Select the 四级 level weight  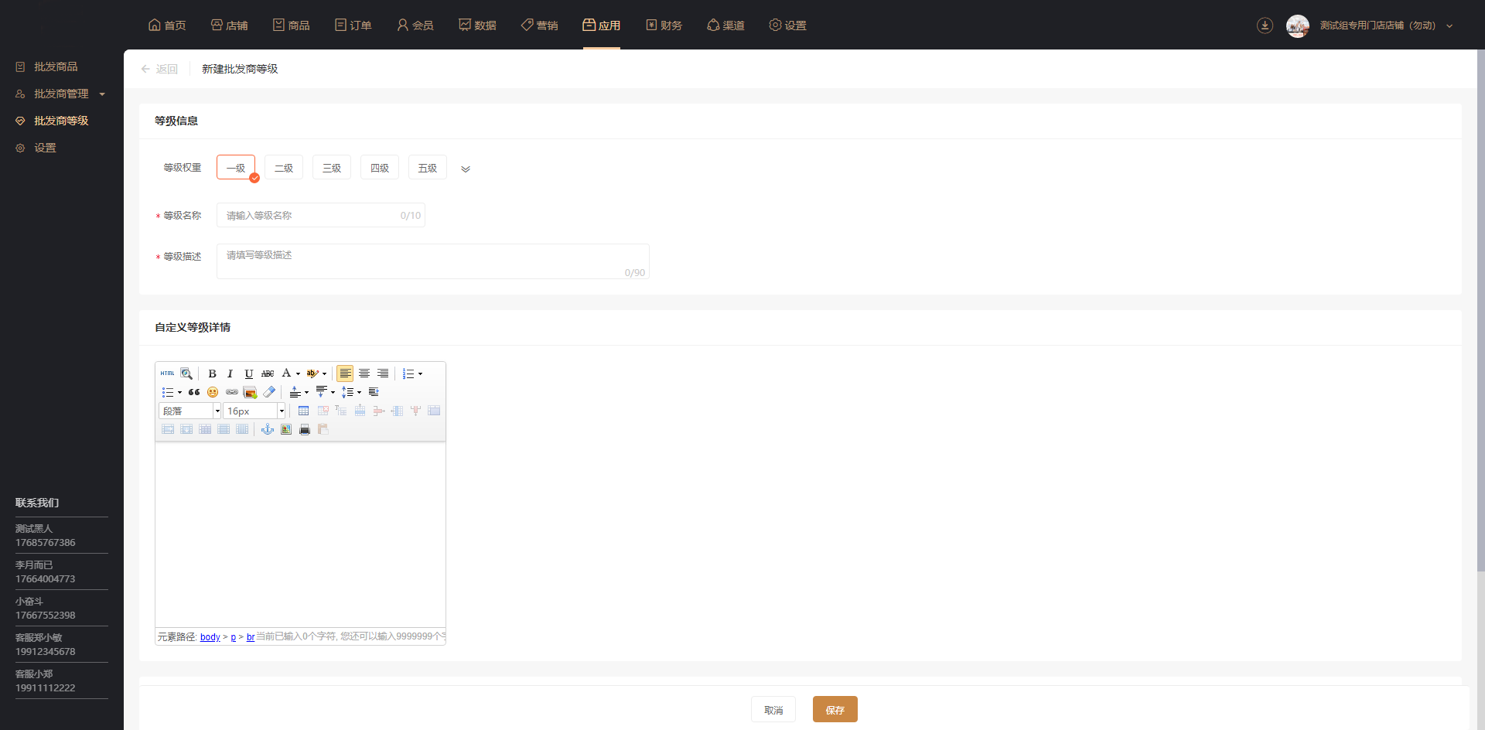coord(380,167)
